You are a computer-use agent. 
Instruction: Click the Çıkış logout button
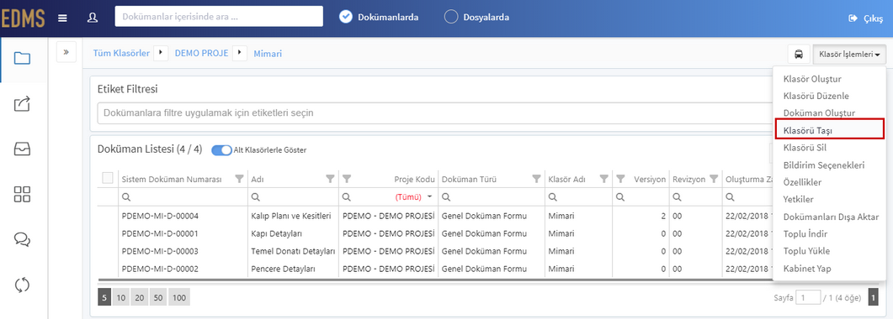coord(866,18)
